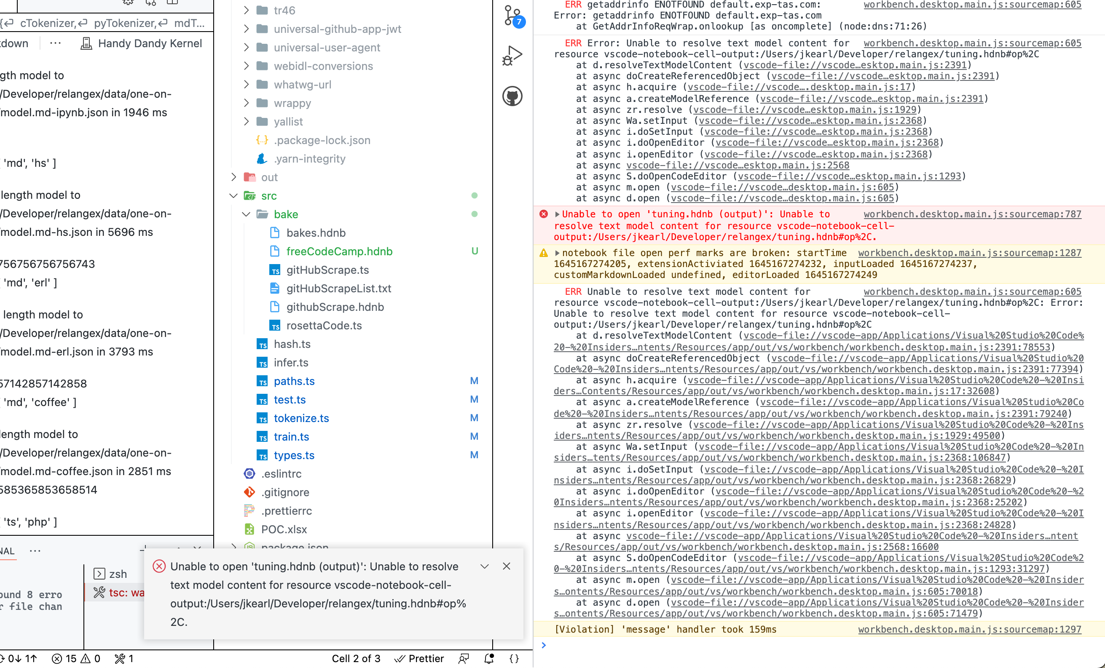Open the Source Control activity icon

[512, 16]
